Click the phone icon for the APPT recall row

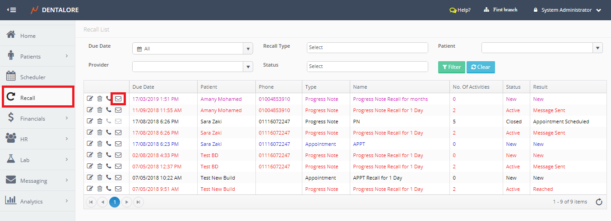(x=108, y=144)
